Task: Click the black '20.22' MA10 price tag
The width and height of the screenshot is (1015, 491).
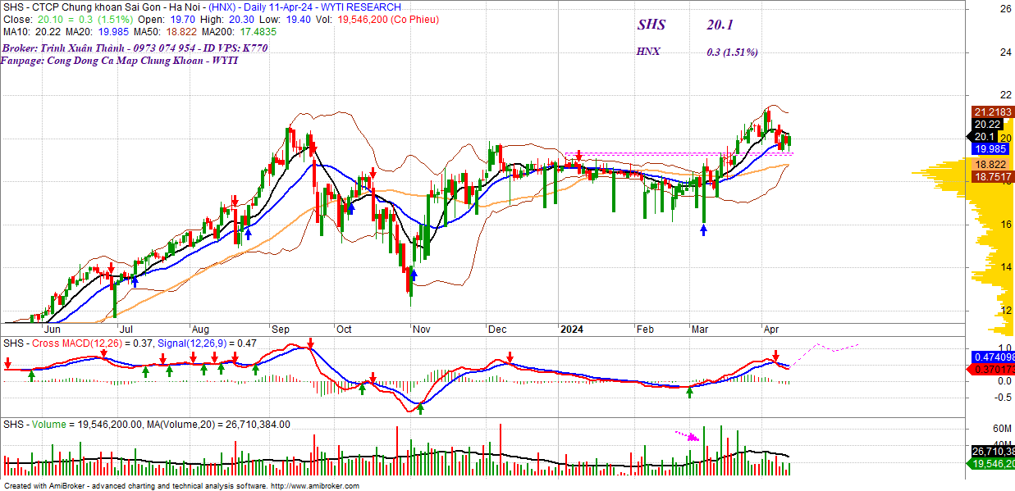Action: 987,124
